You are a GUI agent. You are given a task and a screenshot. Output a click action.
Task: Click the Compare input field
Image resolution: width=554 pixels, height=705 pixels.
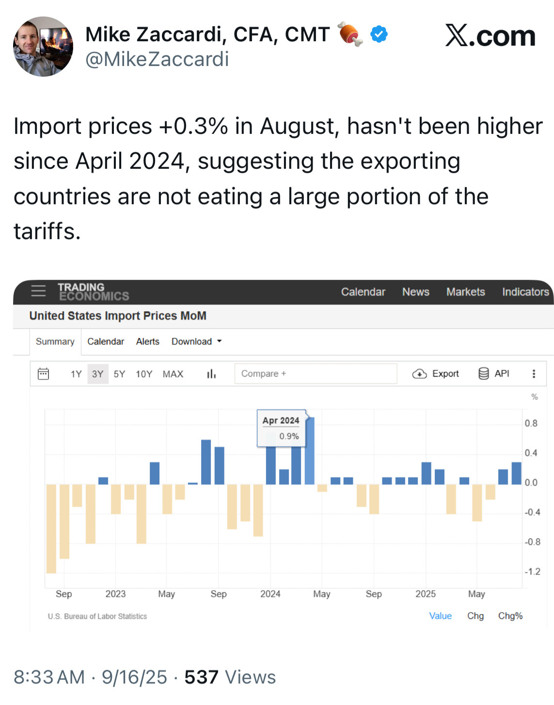[x=316, y=374]
